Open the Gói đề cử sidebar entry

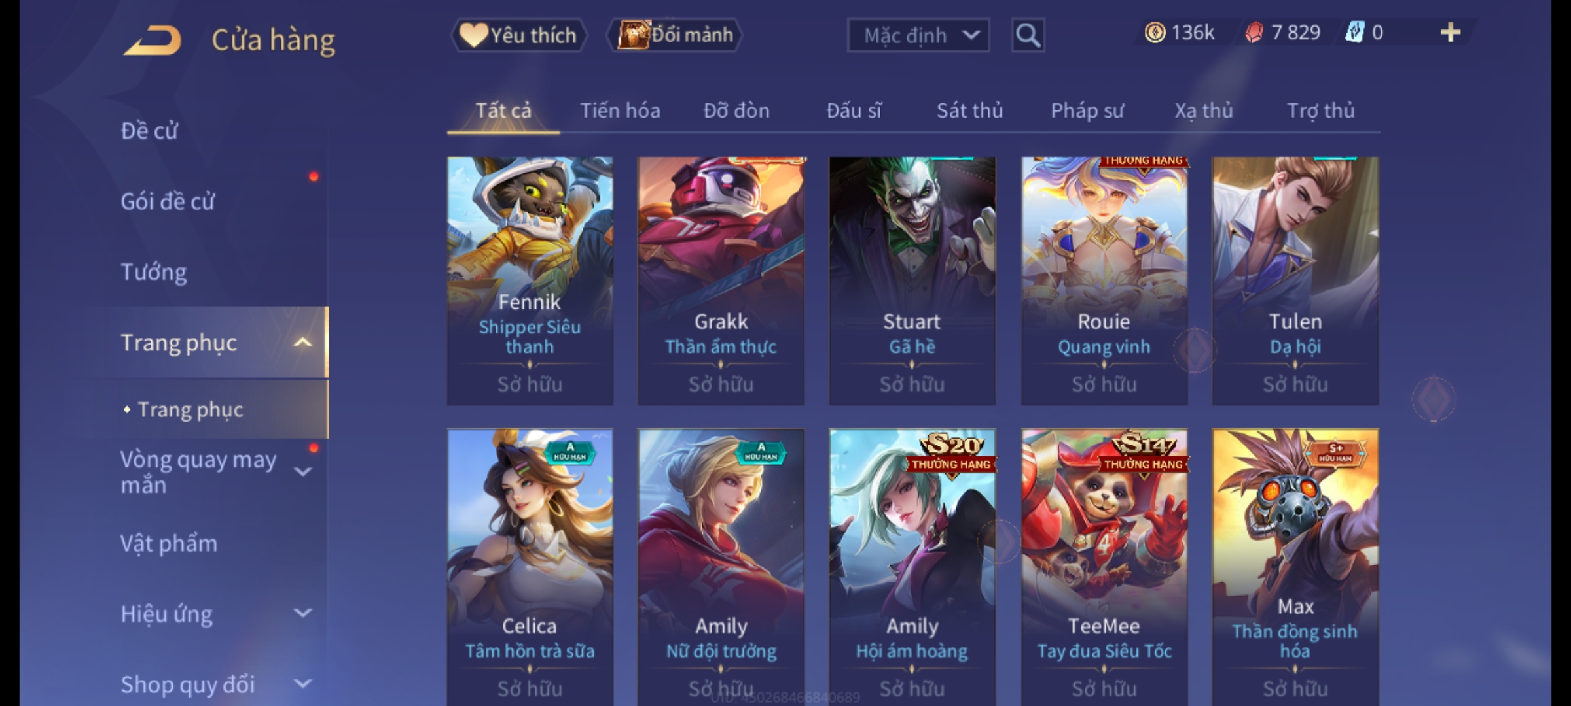pyautogui.click(x=168, y=201)
